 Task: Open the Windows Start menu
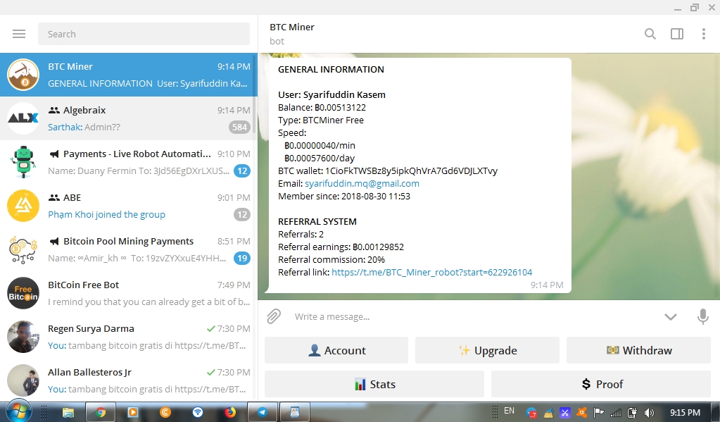pos(18,411)
